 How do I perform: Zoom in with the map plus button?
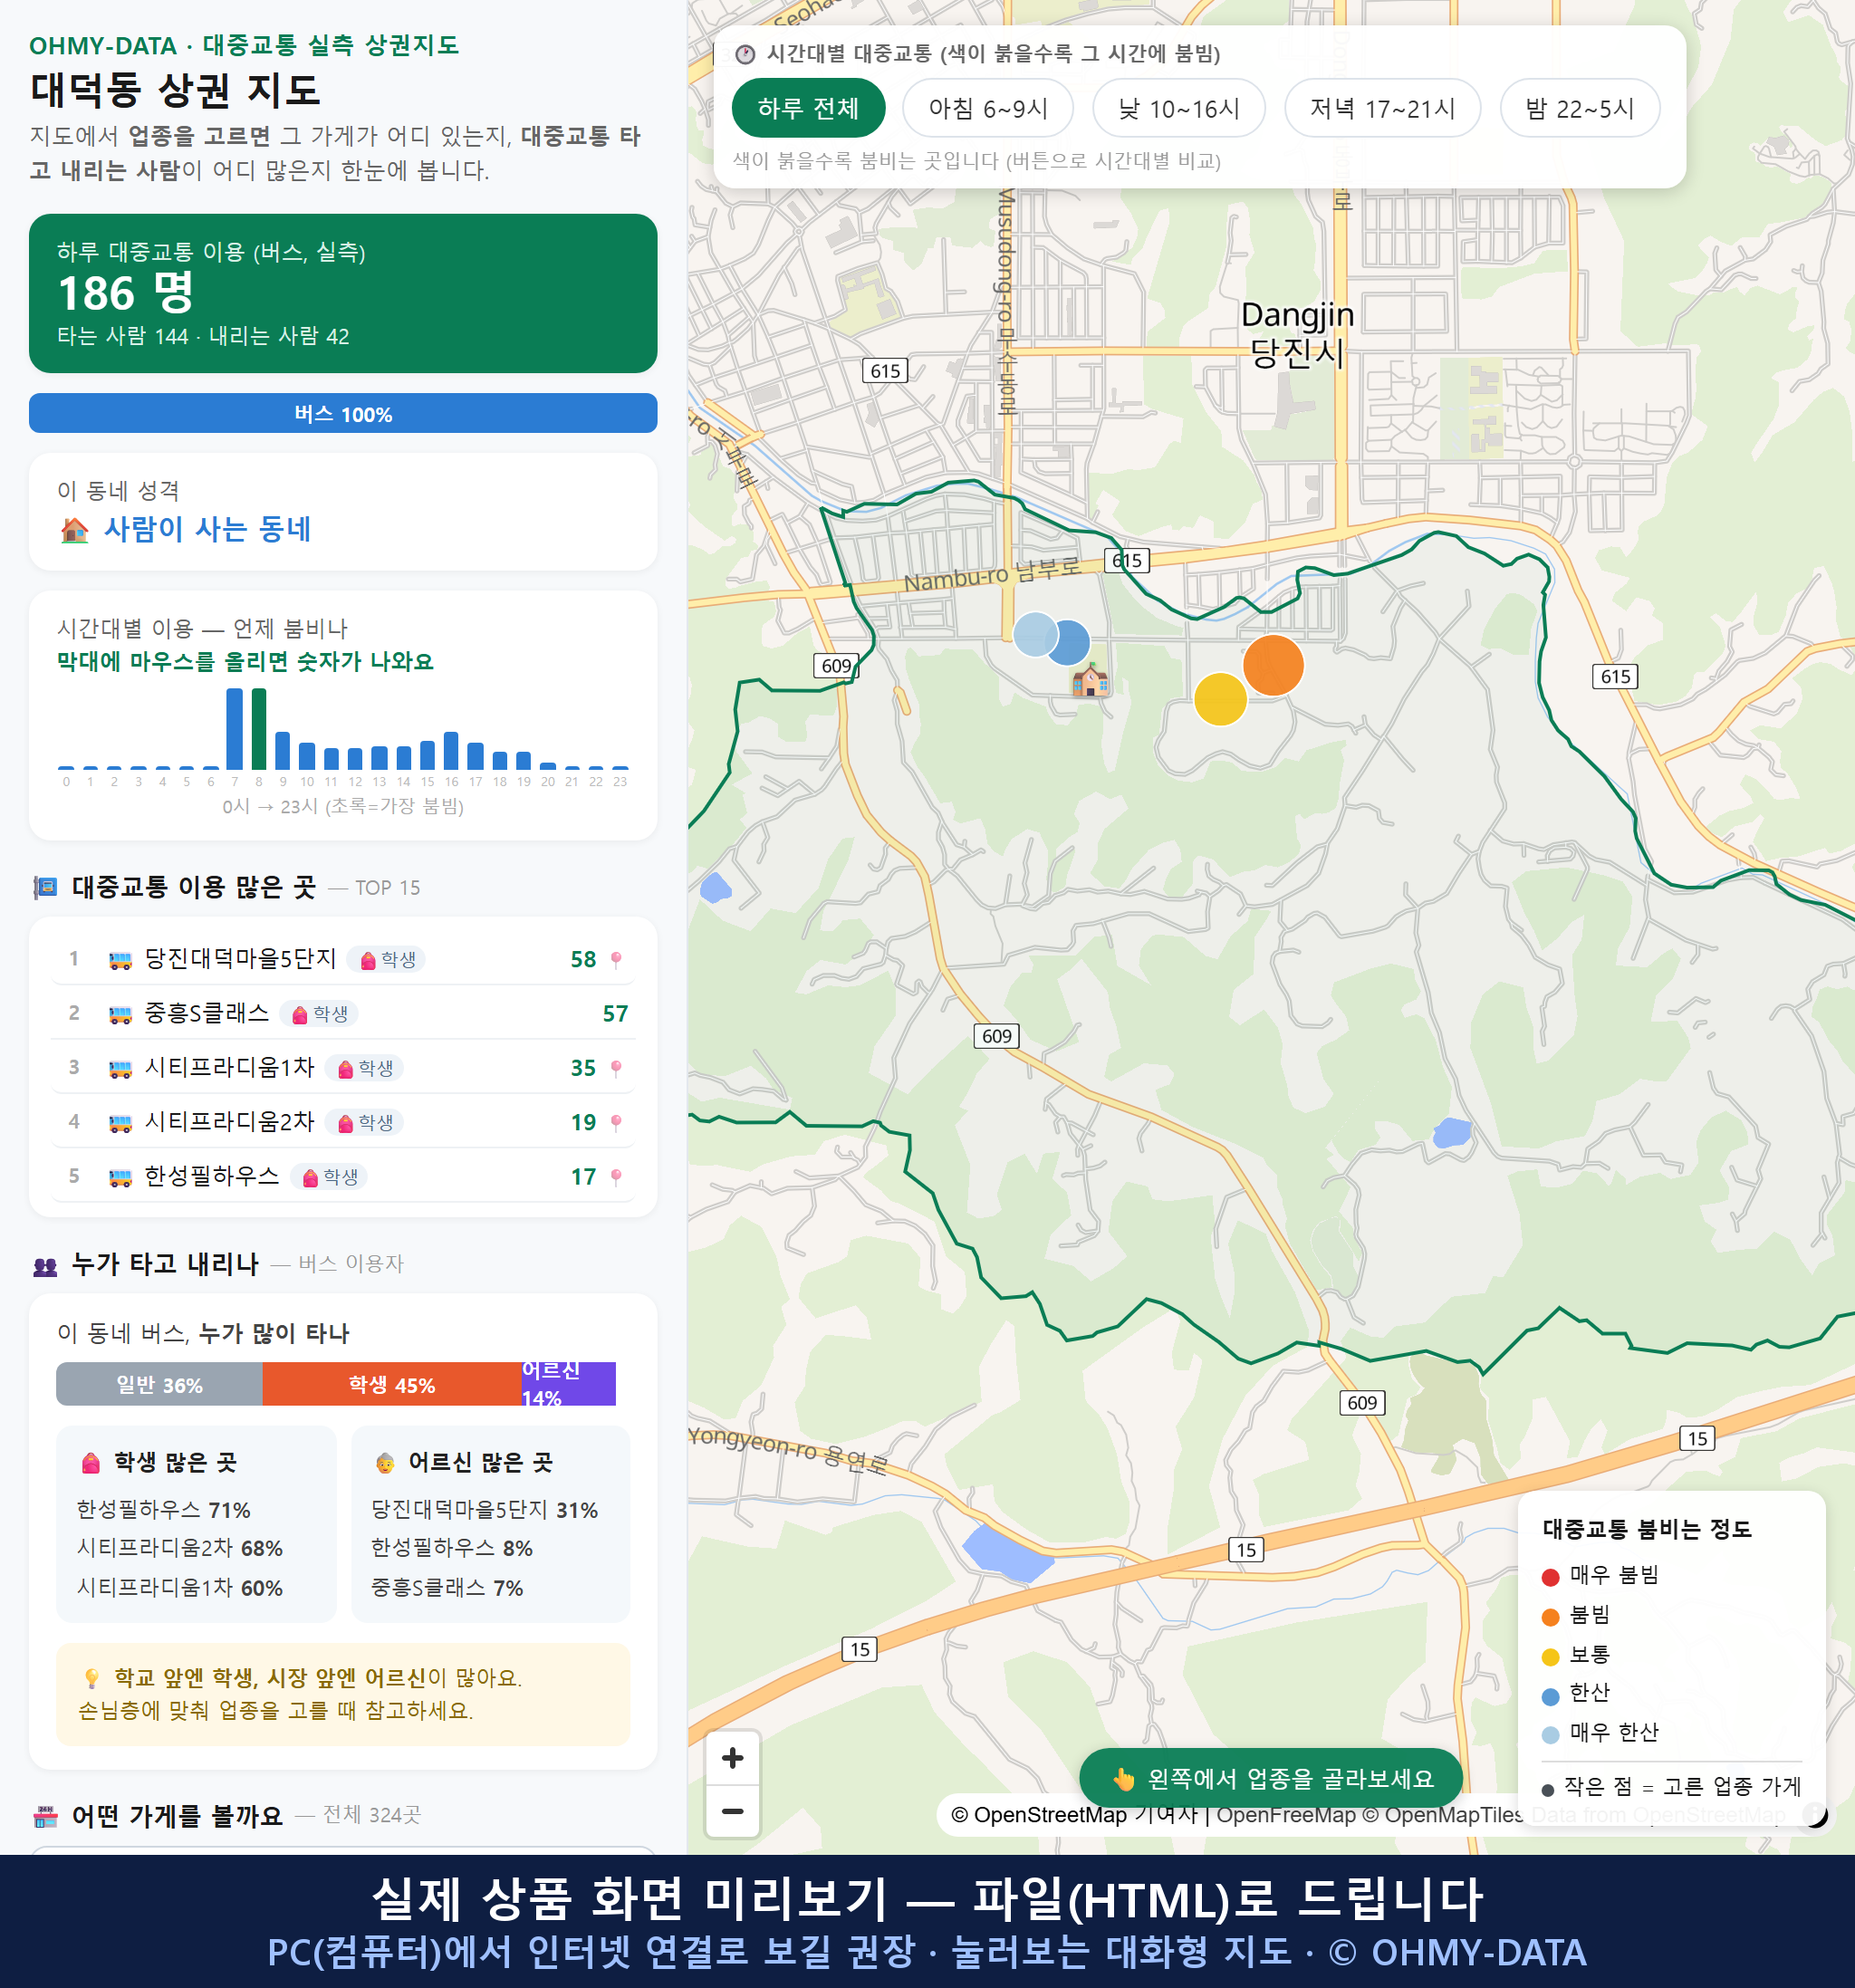pyautogui.click(x=732, y=1758)
